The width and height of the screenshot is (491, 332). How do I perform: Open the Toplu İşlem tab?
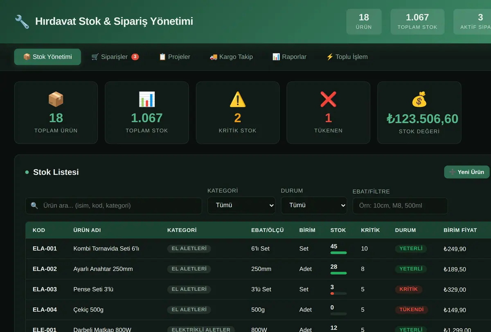coord(347,57)
